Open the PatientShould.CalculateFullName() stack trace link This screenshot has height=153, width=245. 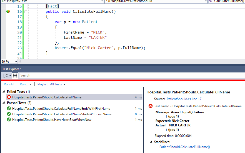[x=184, y=147]
